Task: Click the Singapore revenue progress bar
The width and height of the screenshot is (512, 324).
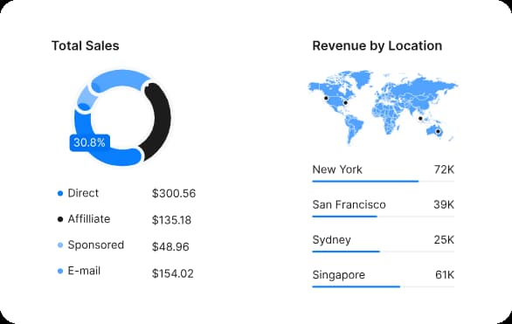Action: [x=383, y=286]
